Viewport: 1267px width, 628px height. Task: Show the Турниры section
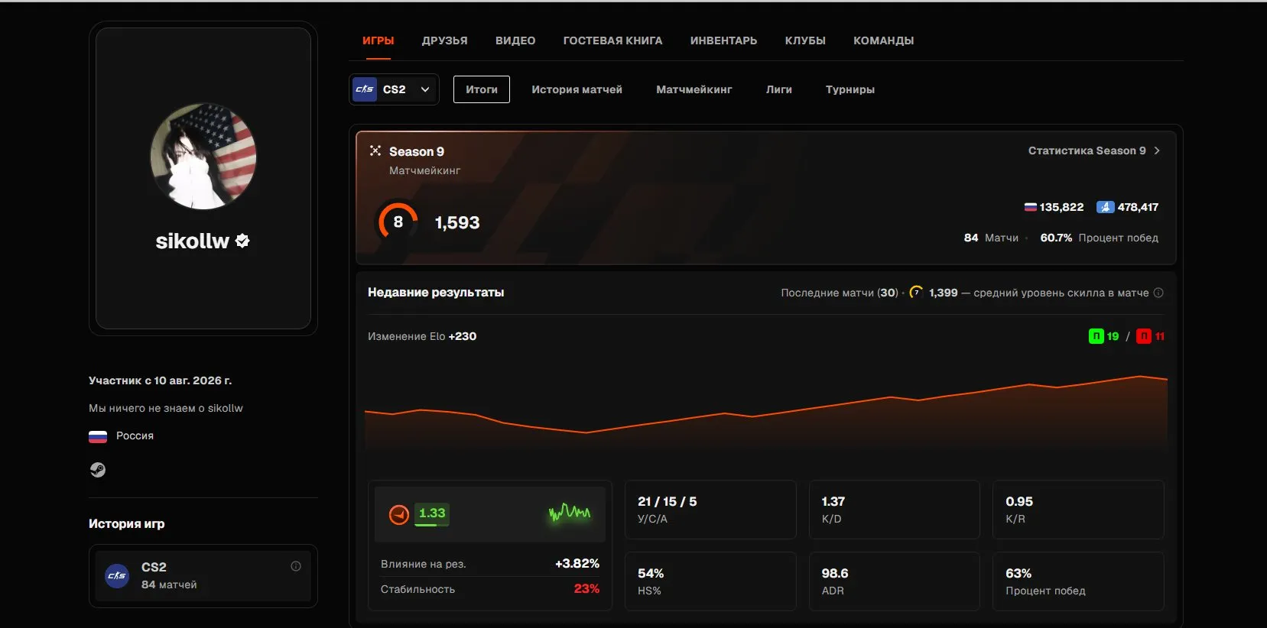pos(850,89)
